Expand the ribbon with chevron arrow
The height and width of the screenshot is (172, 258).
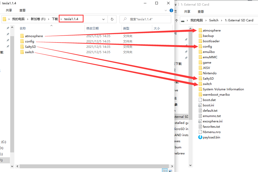pyautogui.click(x=166, y=10)
